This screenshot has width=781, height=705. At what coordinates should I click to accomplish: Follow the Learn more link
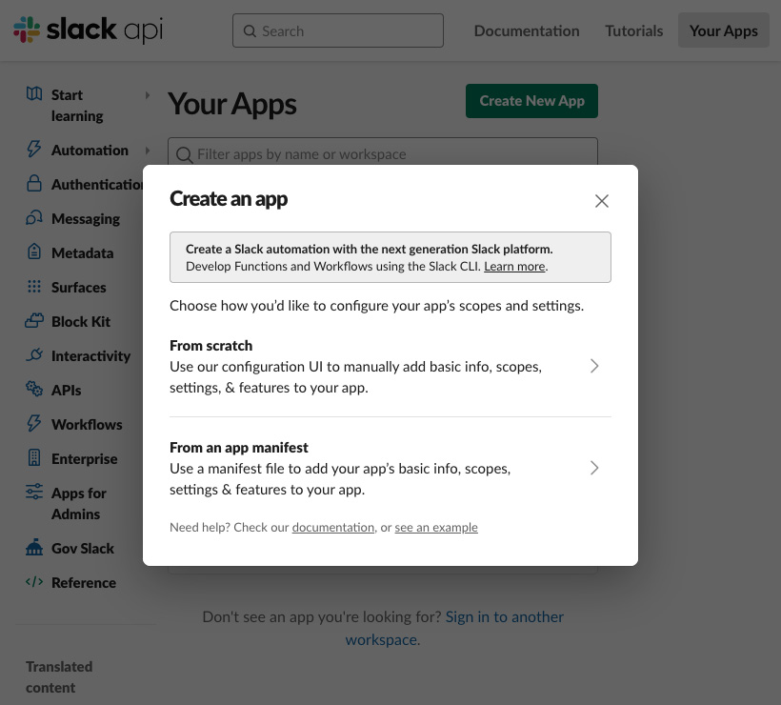click(514, 267)
